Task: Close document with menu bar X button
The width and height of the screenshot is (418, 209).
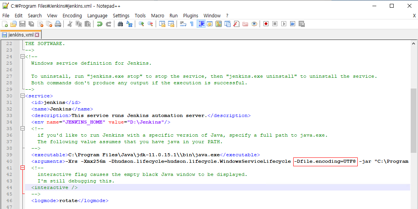Action: coord(414,16)
